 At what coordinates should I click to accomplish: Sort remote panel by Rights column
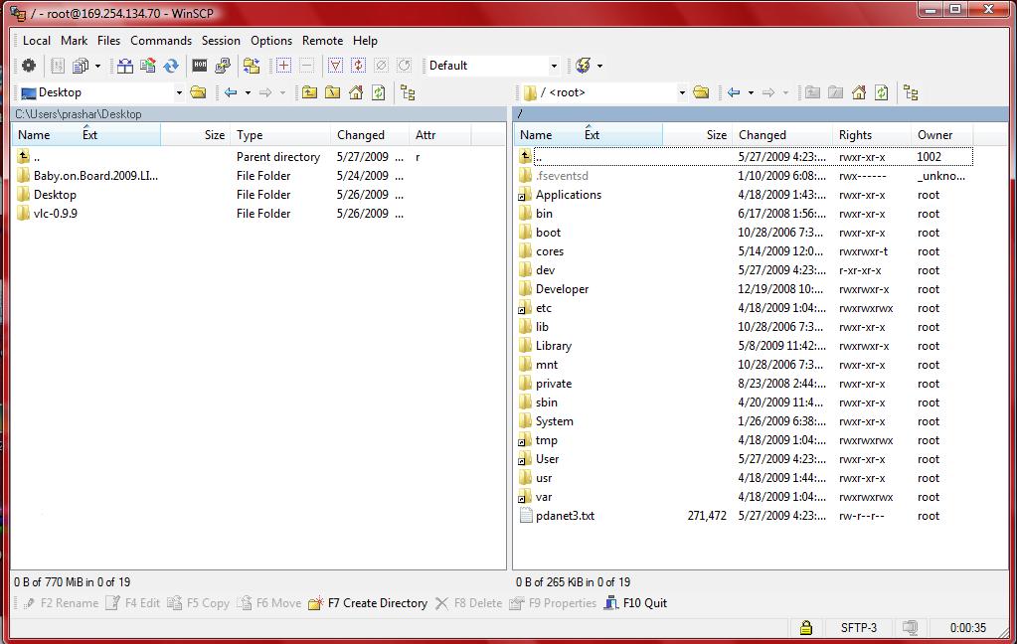(x=872, y=135)
